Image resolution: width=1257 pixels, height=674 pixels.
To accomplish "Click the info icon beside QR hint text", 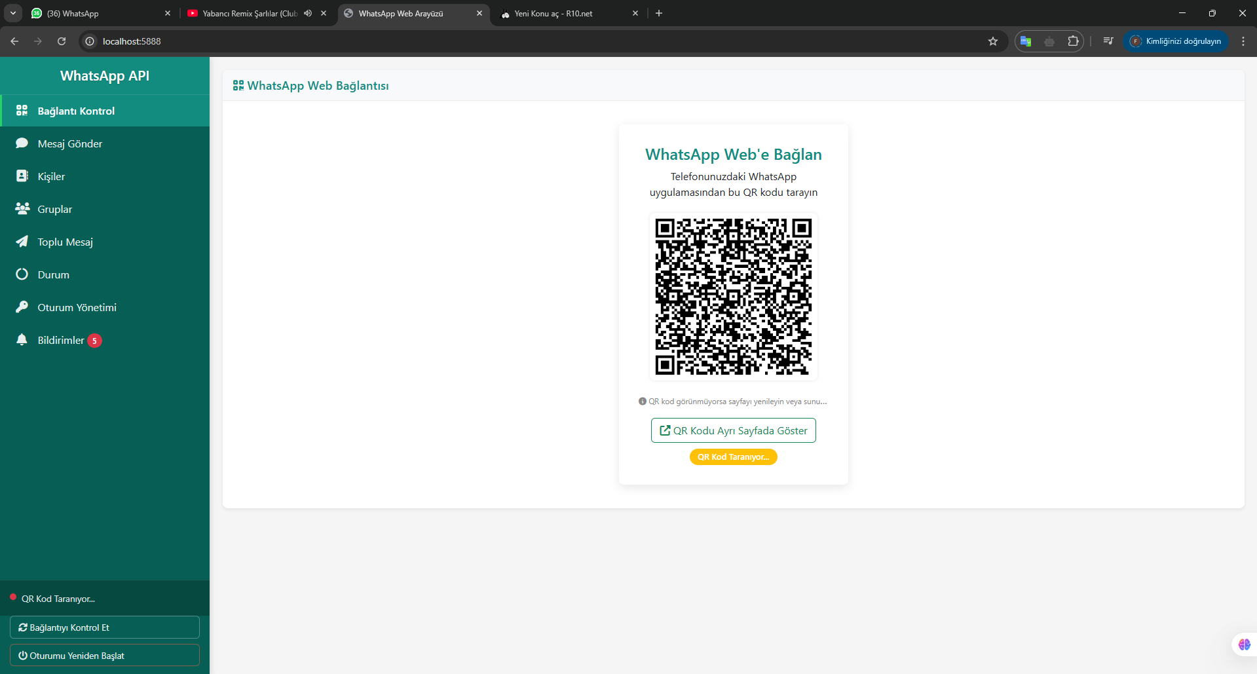I will click(x=643, y=402).
